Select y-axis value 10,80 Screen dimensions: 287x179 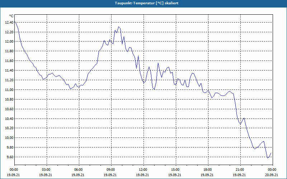[x=9, y=100]
